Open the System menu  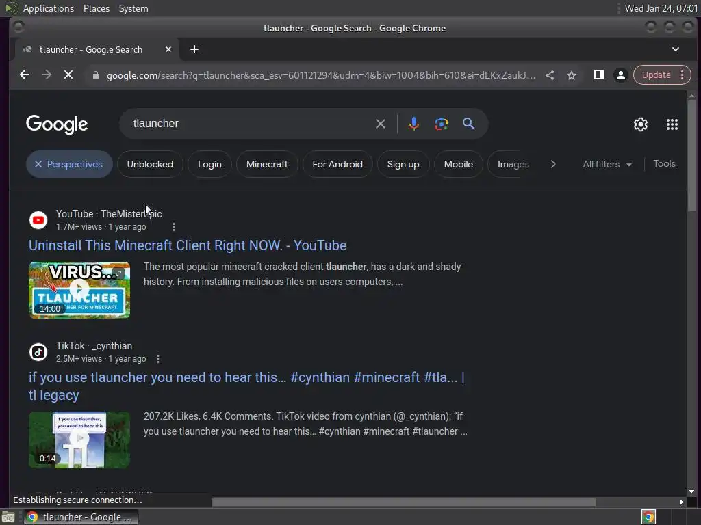pyautogui.click(x=133, y=8)
